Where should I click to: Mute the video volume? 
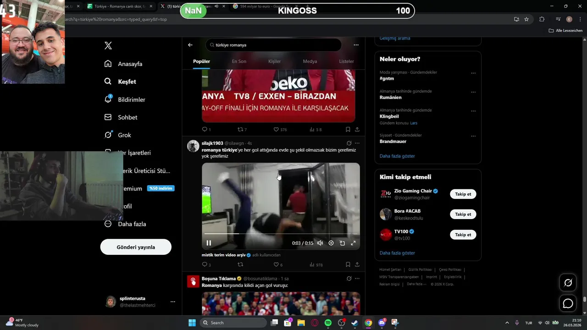tap(320, 243)
